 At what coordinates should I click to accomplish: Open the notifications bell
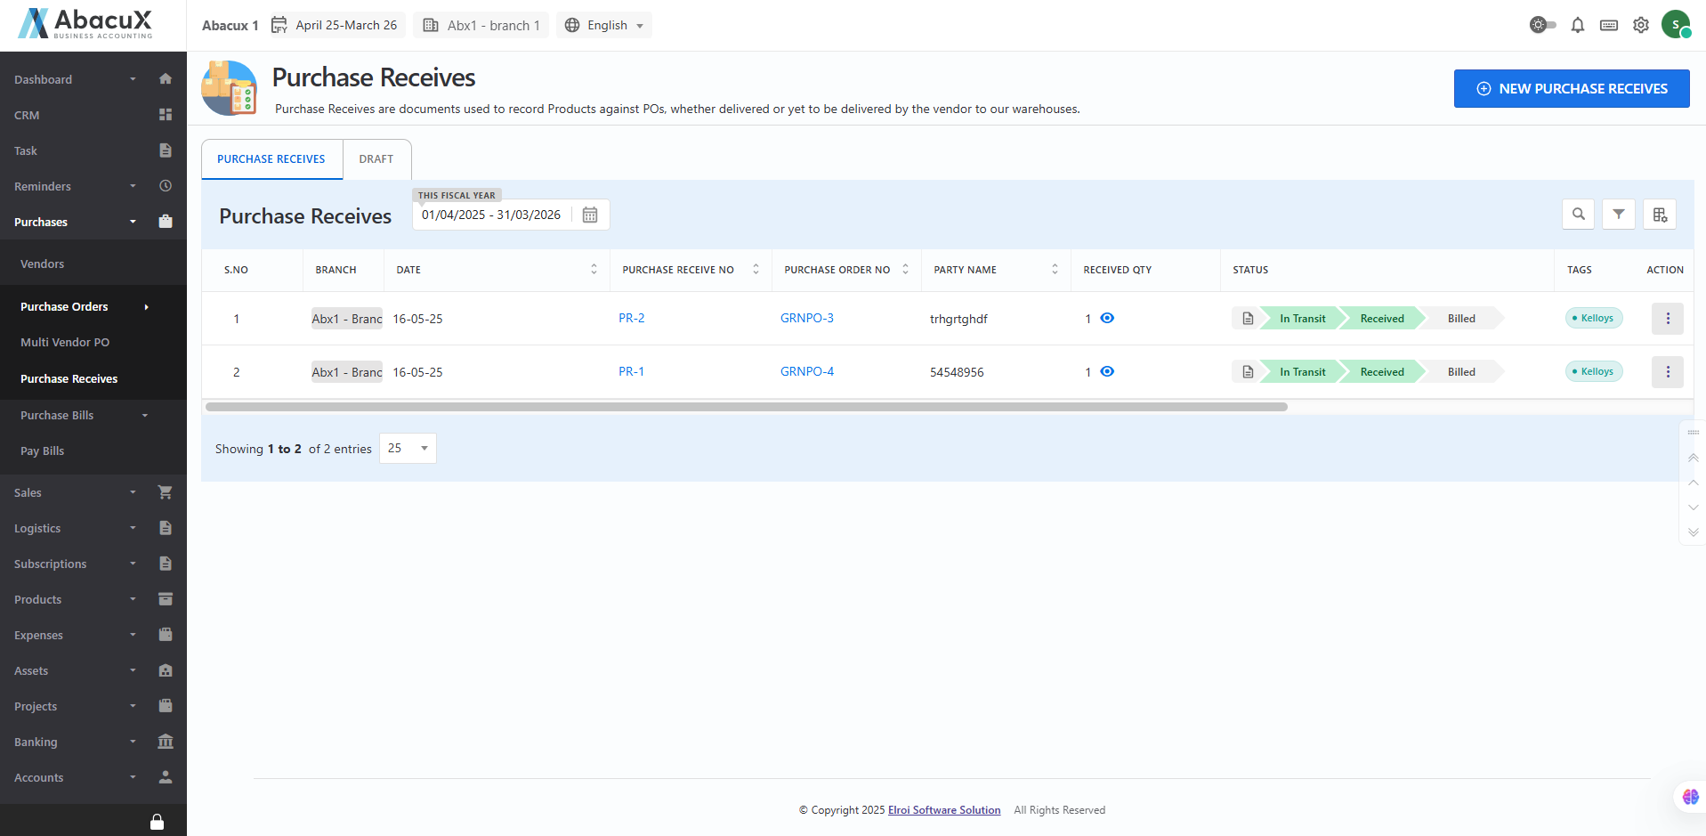click(1577, 26)
